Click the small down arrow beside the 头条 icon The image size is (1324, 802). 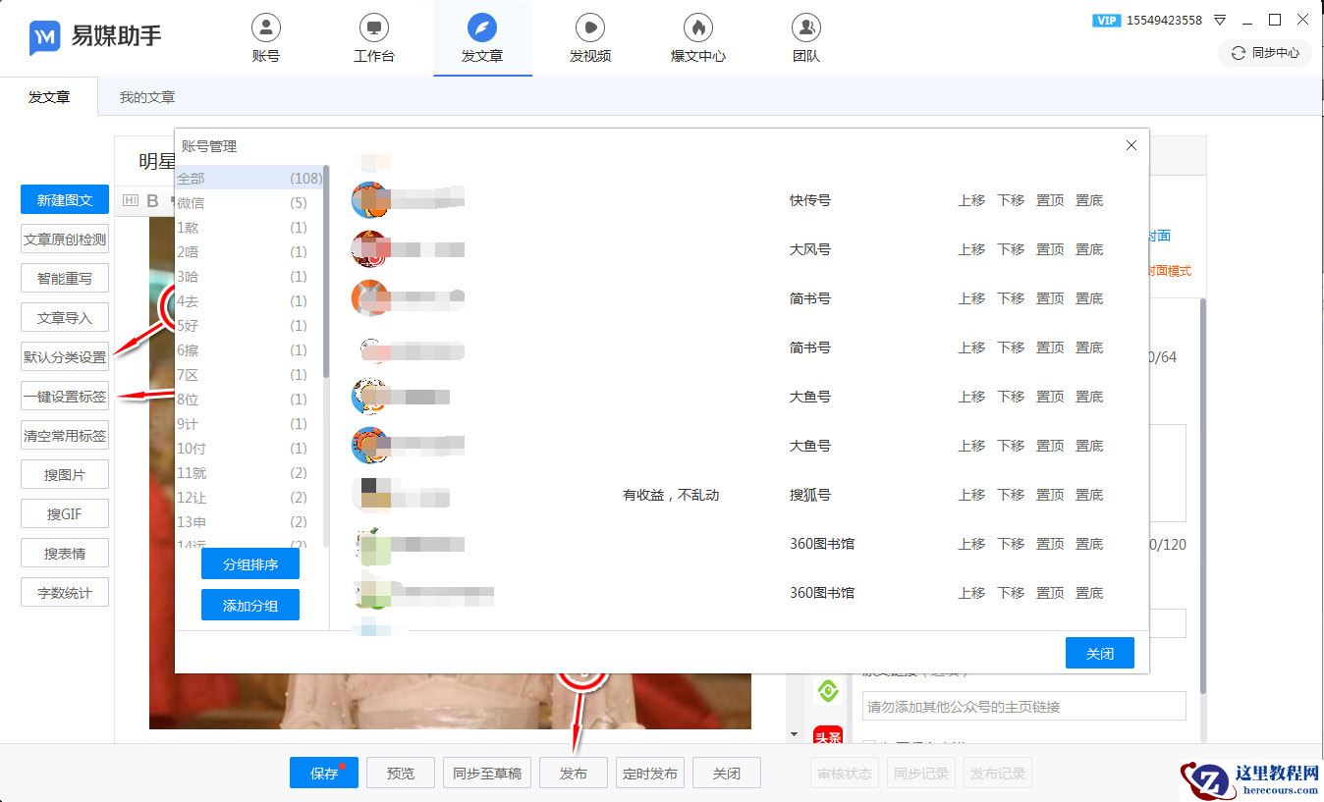tap(795, 734)
